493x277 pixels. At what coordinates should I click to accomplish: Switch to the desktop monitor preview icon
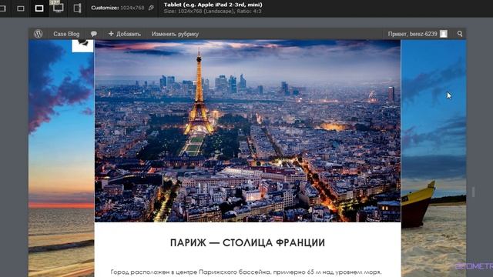coord(59,8)
